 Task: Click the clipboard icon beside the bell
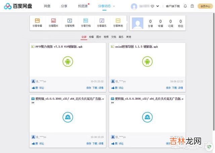coord(192,6)
